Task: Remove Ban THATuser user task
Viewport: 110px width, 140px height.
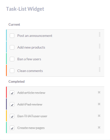Action: point(99,116)
